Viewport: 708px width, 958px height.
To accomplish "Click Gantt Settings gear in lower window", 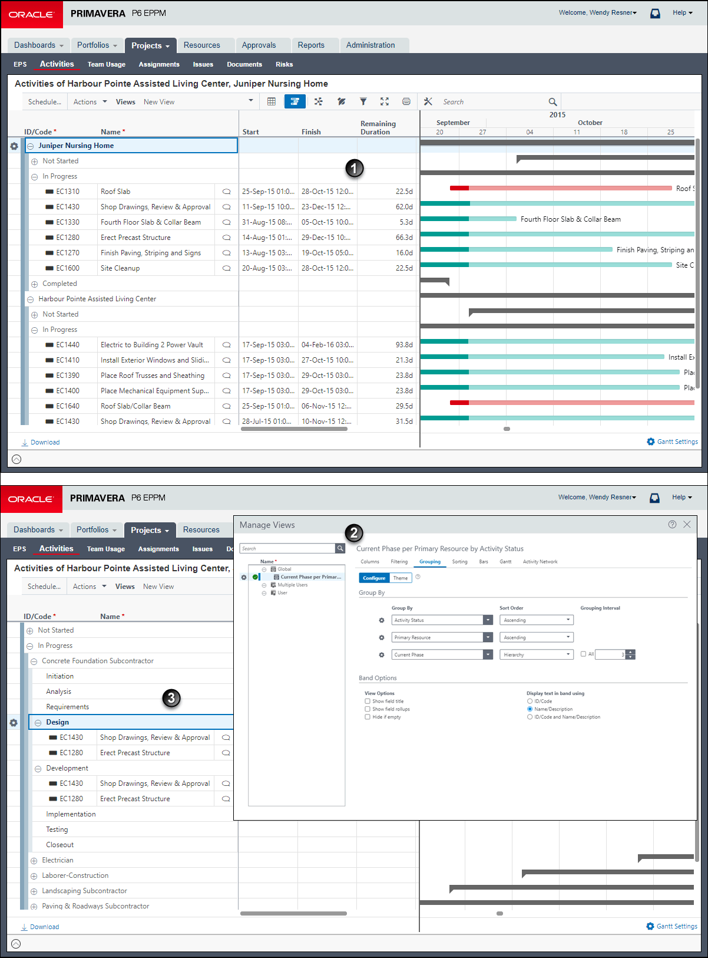I will click(x=650, y=926).
